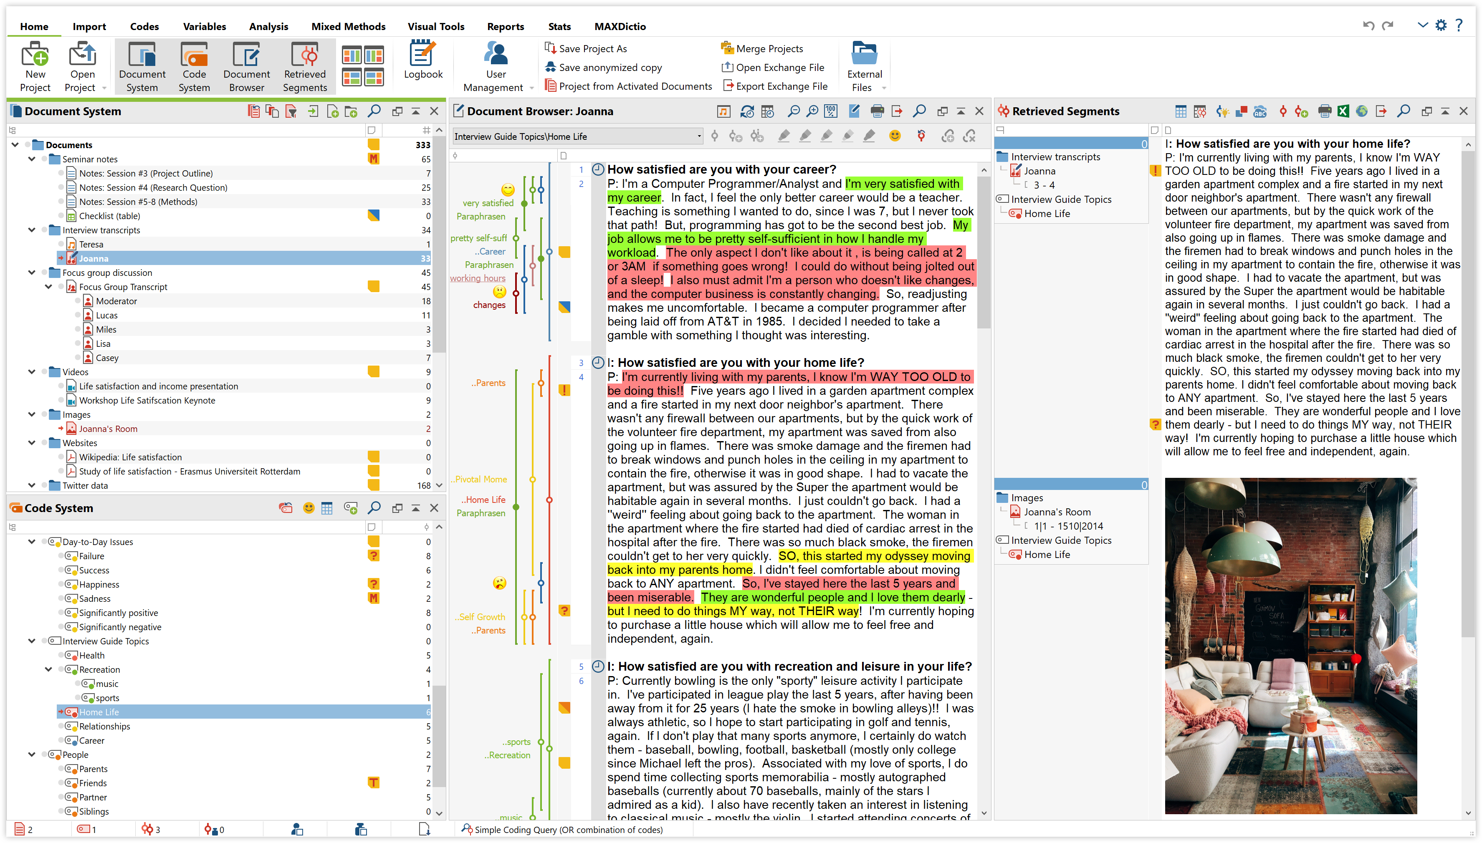1482x843 pixels.
Task: Collapse the Seminar notes folder
Action: (32, 159)
